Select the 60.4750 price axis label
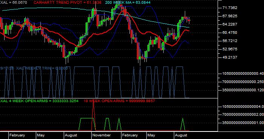 tap(230, 33)
